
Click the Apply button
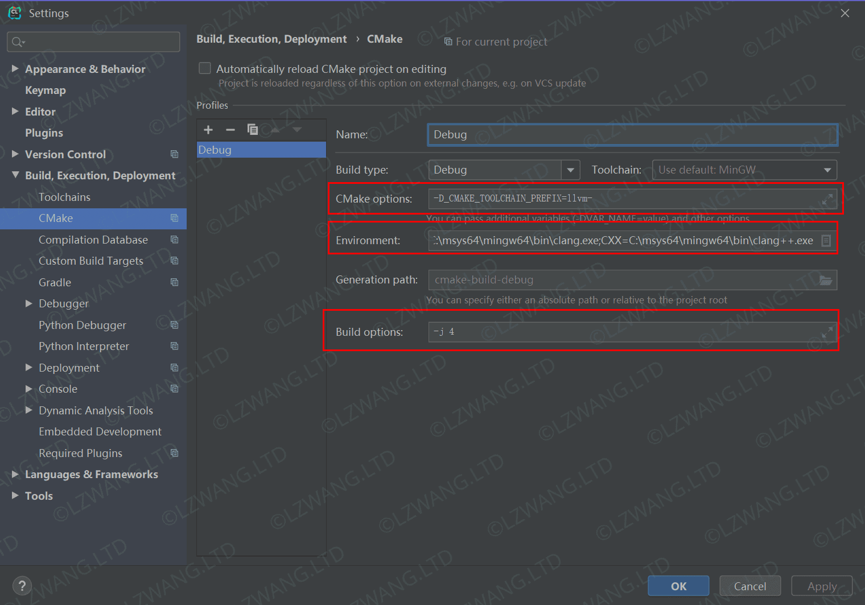pyautogui.click(x=822, y=586)
